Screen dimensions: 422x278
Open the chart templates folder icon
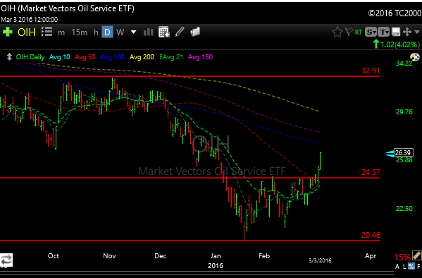[x=195, y=32]
